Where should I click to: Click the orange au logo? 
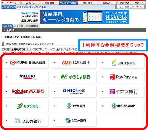pyautogui.click(x=67, y=63)
